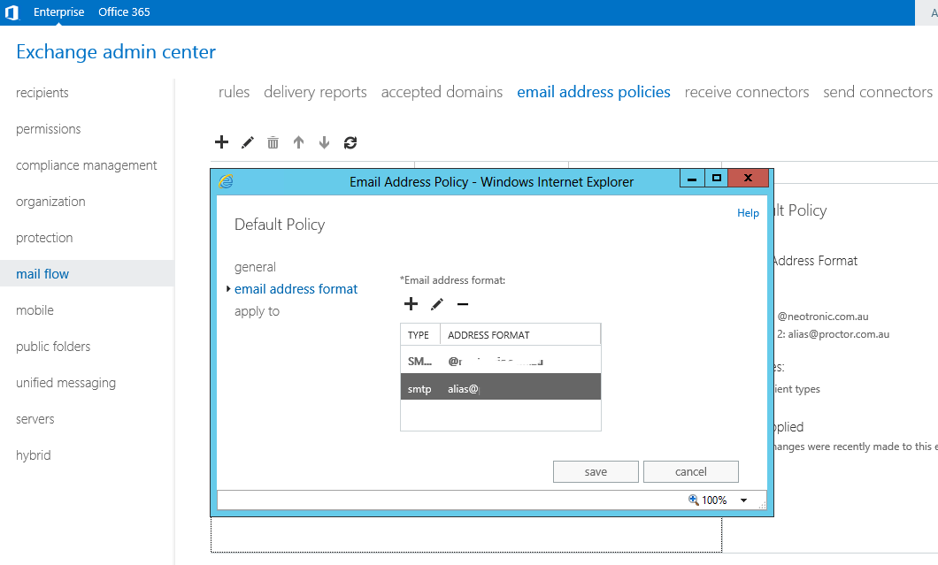Save the Default Policy changes
This screenshot has width=938, height=565.
pos(596,471)
